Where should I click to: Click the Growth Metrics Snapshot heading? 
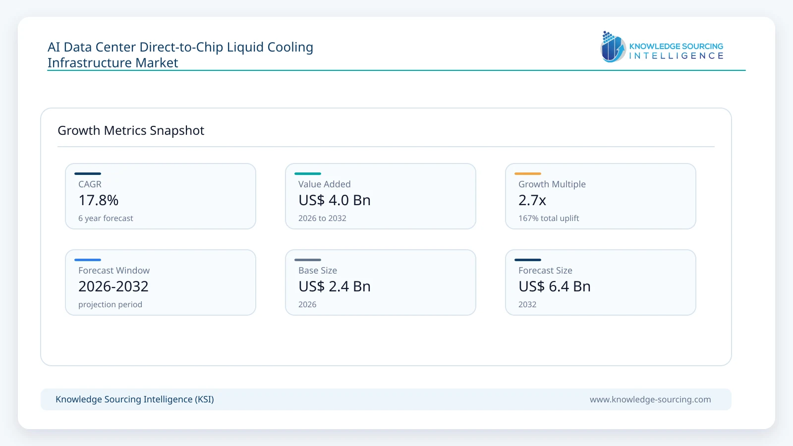[x=131, y=130]
